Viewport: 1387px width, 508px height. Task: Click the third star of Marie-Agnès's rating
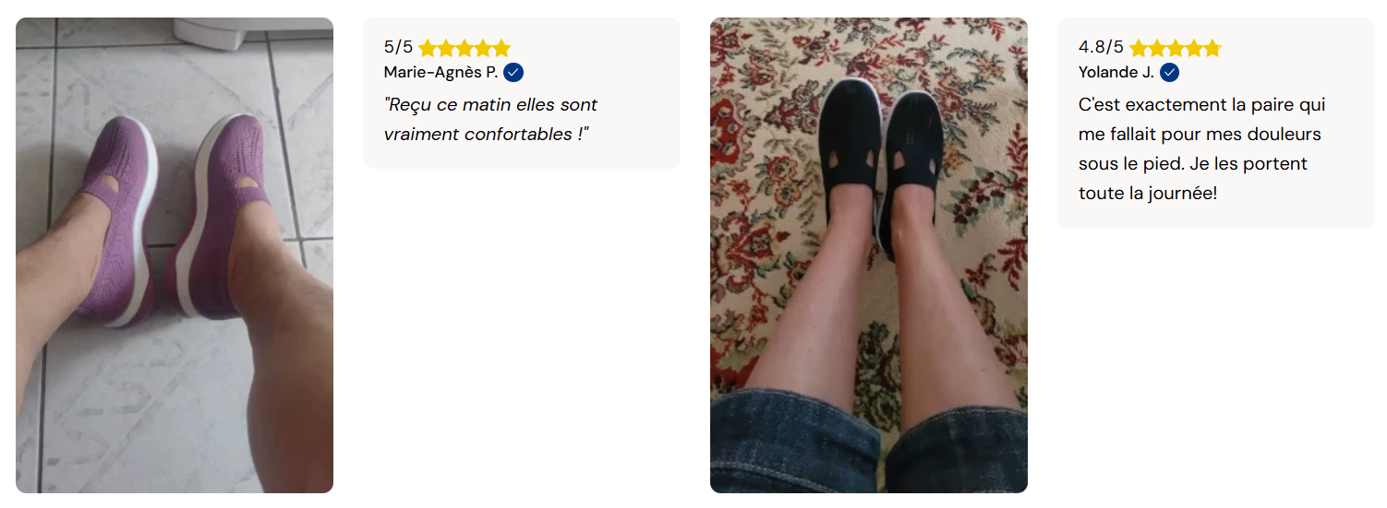coord(464,48)
